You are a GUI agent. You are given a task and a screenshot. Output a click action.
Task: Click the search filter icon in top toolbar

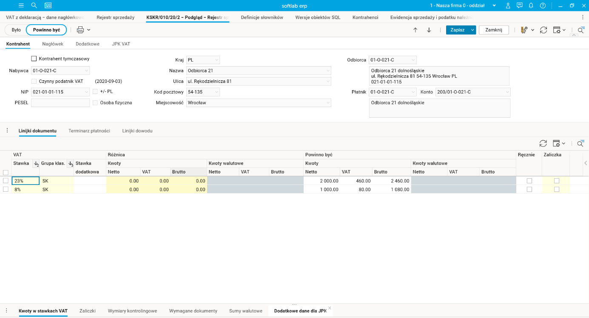pos(580,30)
